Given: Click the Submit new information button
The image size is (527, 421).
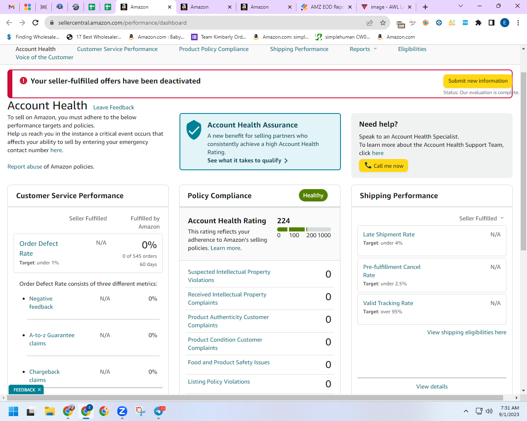Looking at the screenshot, I should (478, 81).
